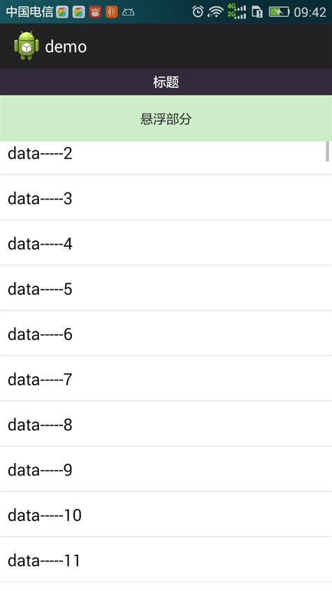Tap the demo title text
332x591 pixels.
pyautogui.click(x=66, y=47)
